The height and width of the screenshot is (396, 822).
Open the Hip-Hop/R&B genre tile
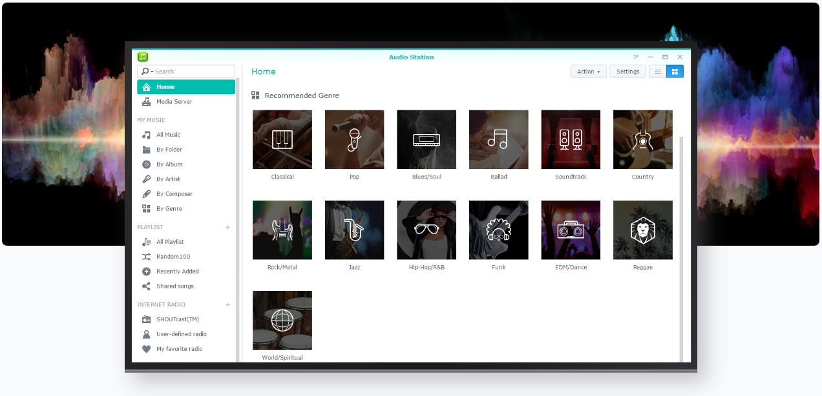click(x=427, y=230)
